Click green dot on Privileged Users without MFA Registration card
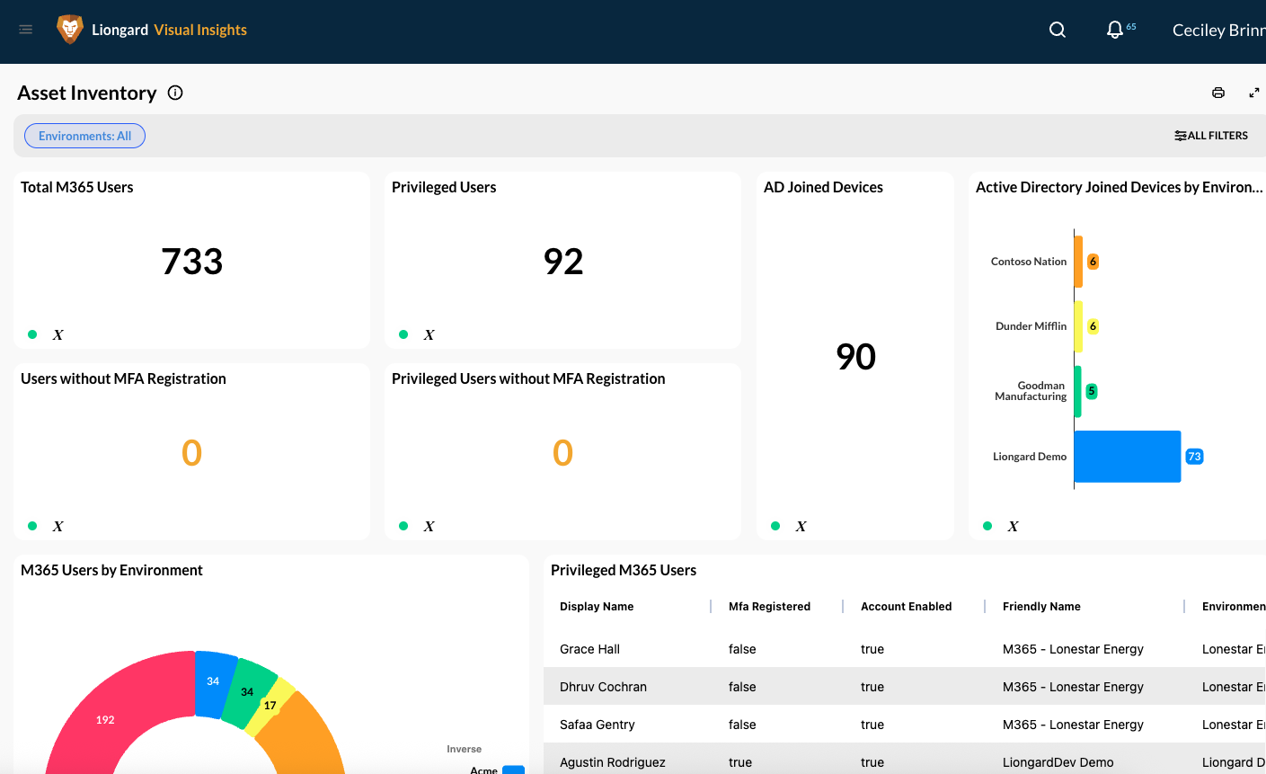1266x774 pixels. 403,526
